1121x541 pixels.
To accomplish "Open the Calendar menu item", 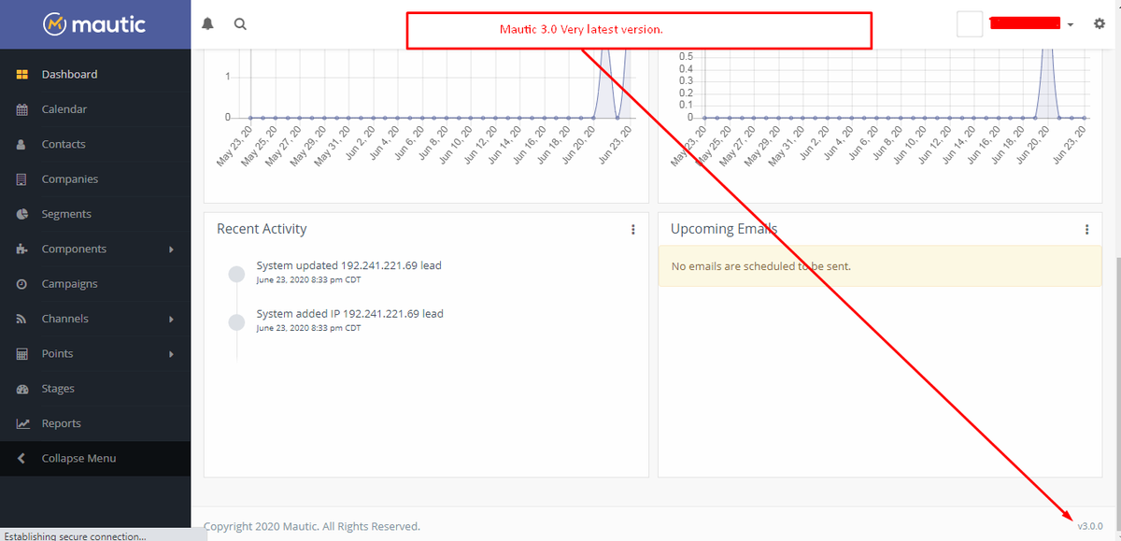I will tap(95, 109).
